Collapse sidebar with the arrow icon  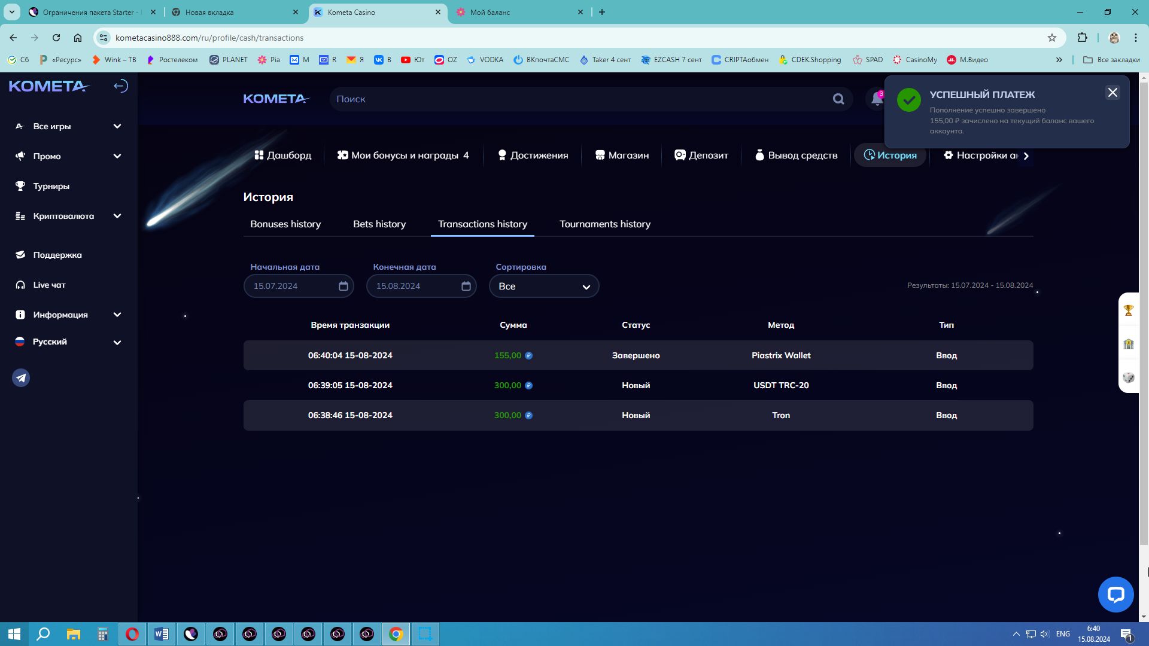tap(120, 86)
